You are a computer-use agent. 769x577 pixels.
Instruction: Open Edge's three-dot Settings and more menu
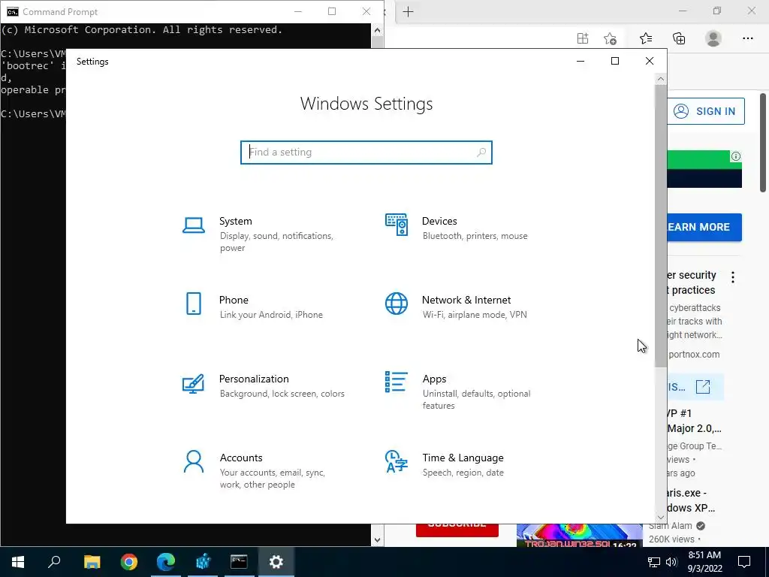tap(747, 38)
